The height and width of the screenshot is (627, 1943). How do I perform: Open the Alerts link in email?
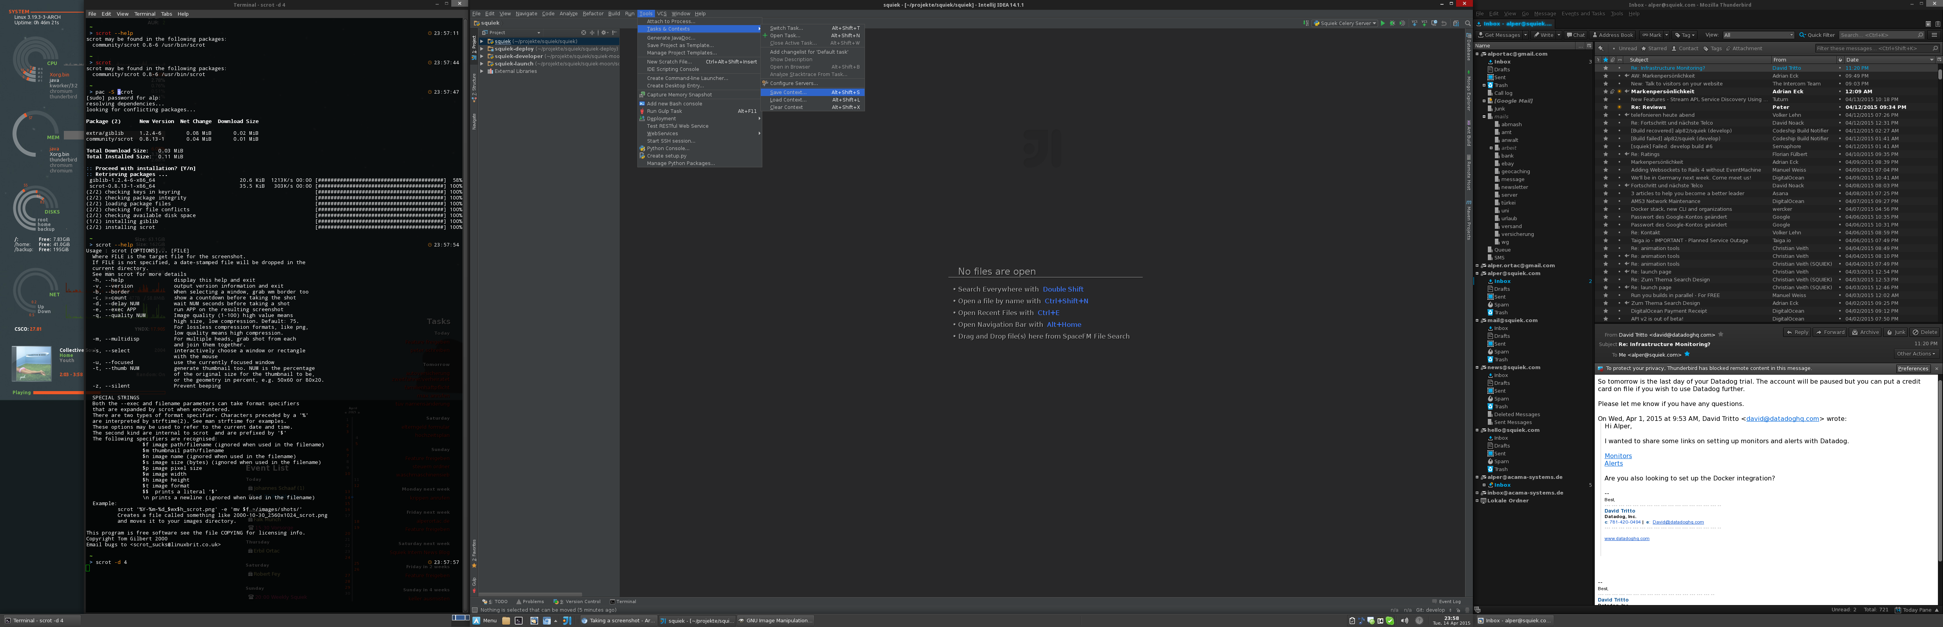point(1614,463)
